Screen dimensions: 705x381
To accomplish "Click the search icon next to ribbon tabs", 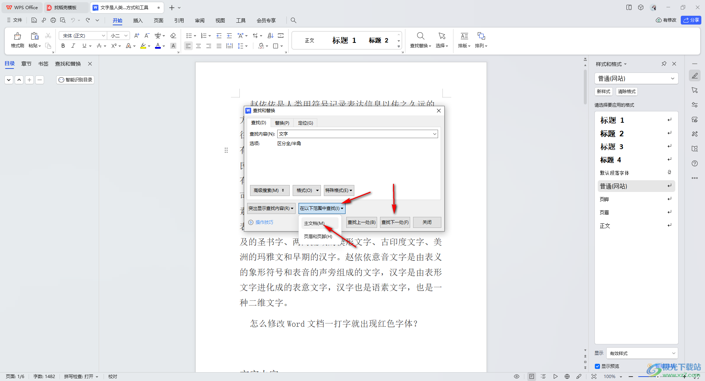I will pos(293,20).
